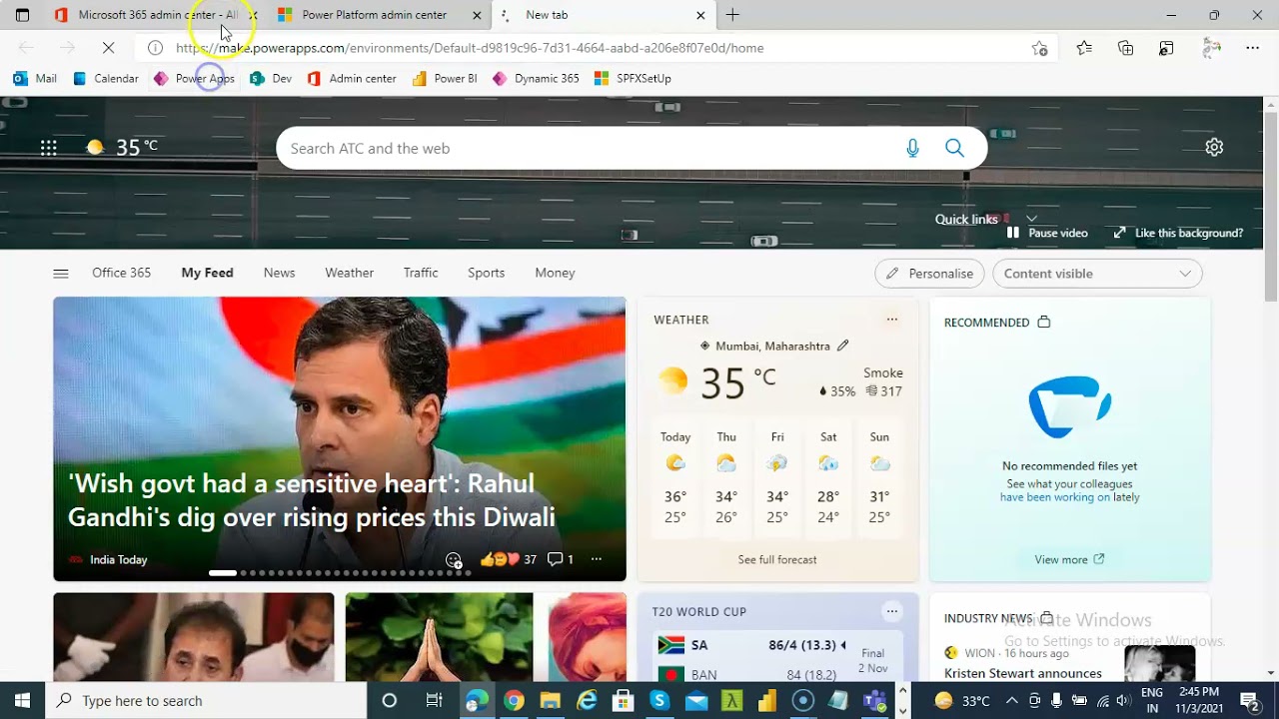1279x719 pixels.
Task: Open more options on headline story
Action: [597, 559]
